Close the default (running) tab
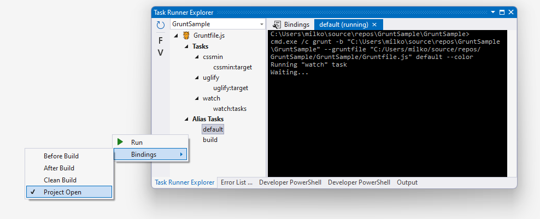Image resolution: width=540 pixels, height=219 pixels. pos(375,25)
